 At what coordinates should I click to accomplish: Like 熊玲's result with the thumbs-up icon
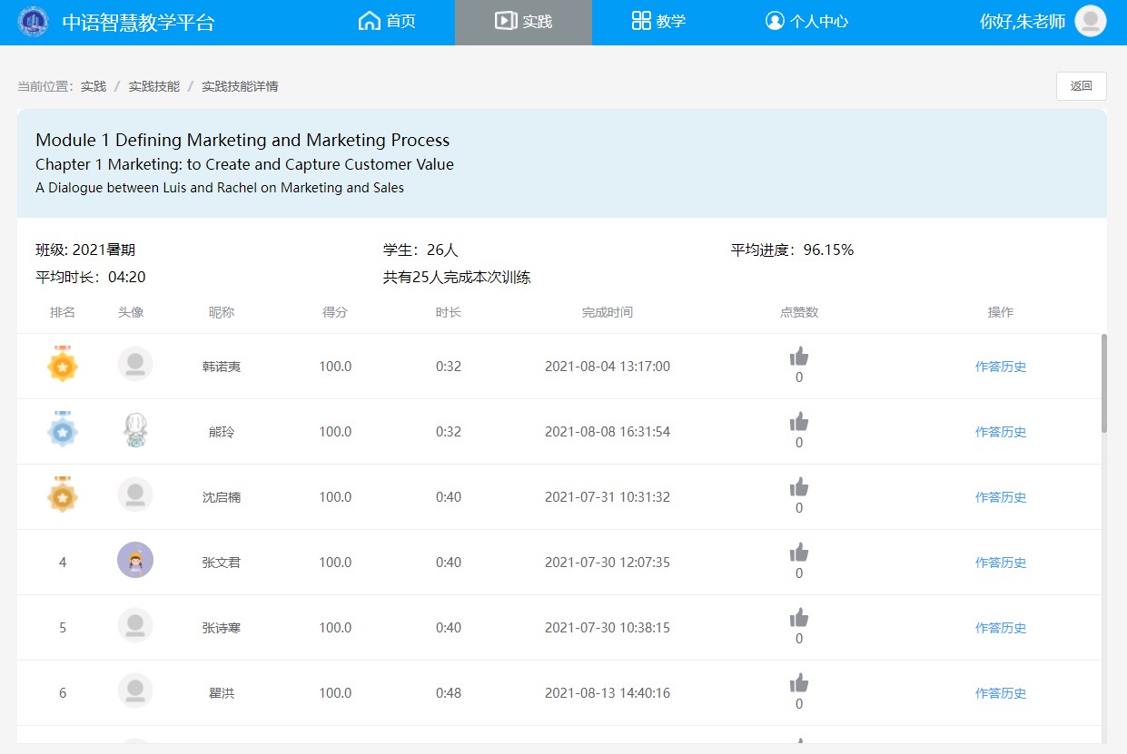(799, 422)
